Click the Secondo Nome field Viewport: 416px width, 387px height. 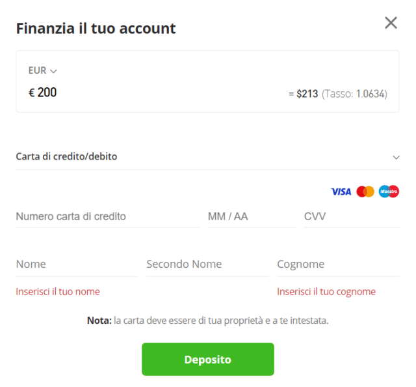click(x=207, y=265)
